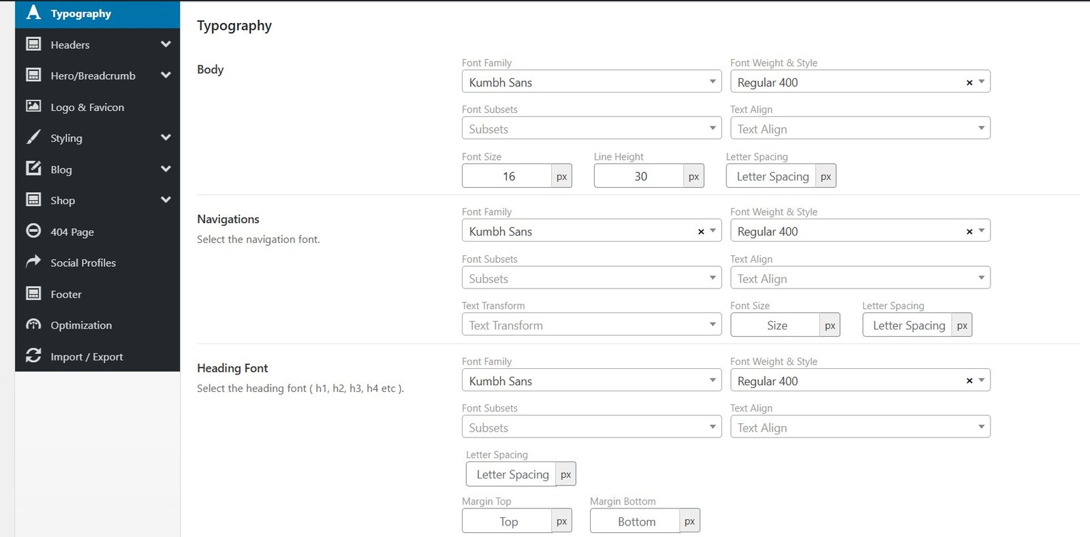Open the Typography menu section

[x=80, y=14]
